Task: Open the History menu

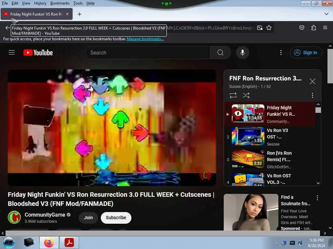Action: pyautogui.click(x=40, y=3)
